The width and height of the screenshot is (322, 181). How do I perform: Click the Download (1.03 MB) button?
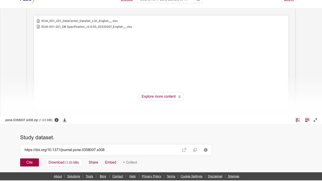point(64,162)
